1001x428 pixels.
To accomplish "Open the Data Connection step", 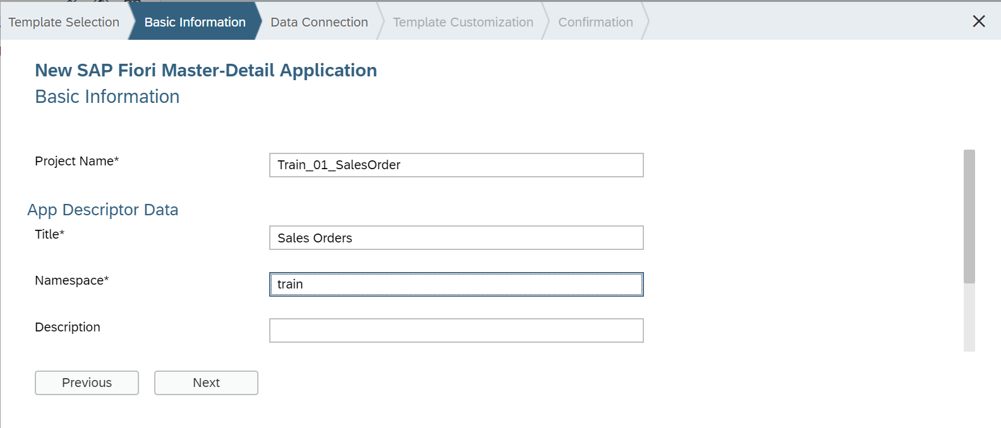I will (x=319, y=22).
